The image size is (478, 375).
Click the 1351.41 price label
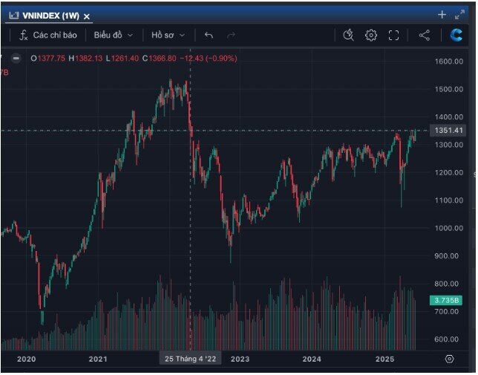(x=448, y=131)
